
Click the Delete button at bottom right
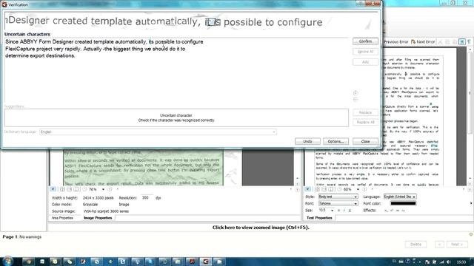(x=415, y=245)
